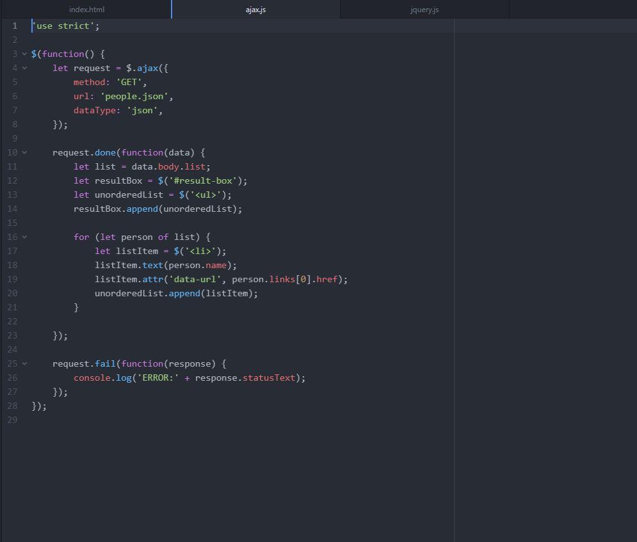Image resolution: width=637 pixels, height=542 pixels.
Task: Click the href property on line 19
Action: (327, 280)
